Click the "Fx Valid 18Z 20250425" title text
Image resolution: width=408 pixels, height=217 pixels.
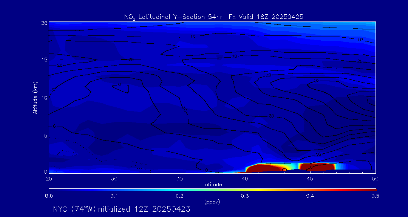(266, 17)
